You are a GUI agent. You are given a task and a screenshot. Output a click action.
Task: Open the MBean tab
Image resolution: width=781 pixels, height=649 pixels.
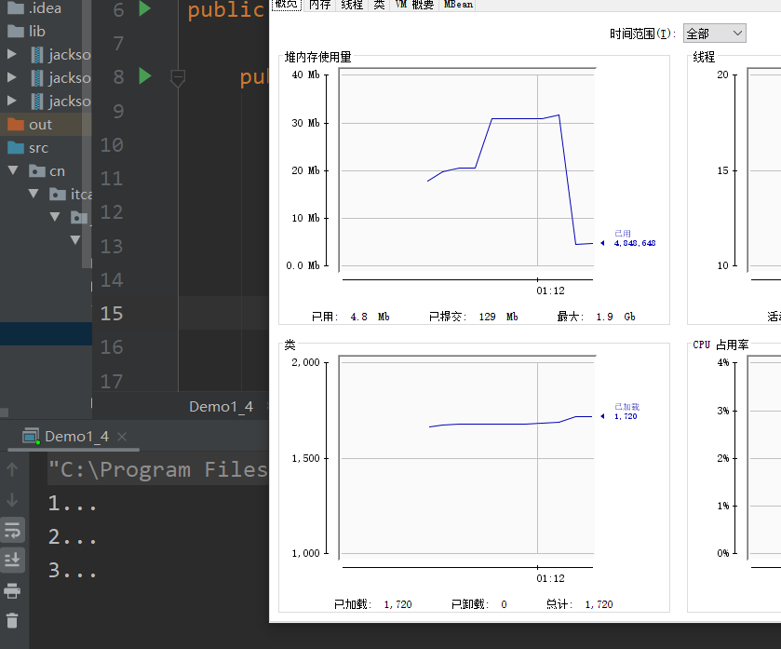(x=457, y=6)
